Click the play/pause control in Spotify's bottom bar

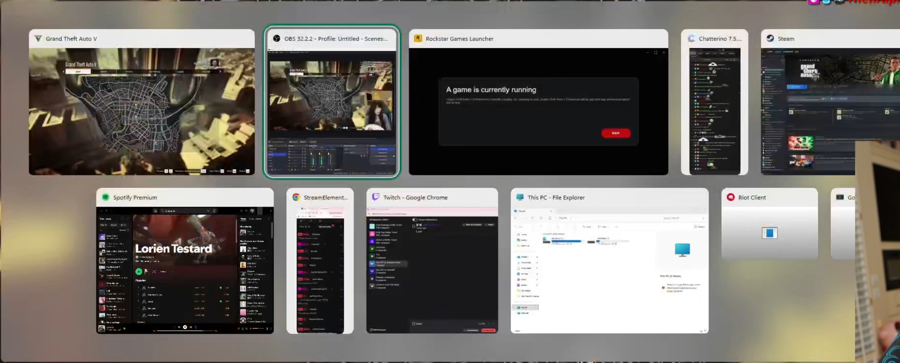coord(185,327)
